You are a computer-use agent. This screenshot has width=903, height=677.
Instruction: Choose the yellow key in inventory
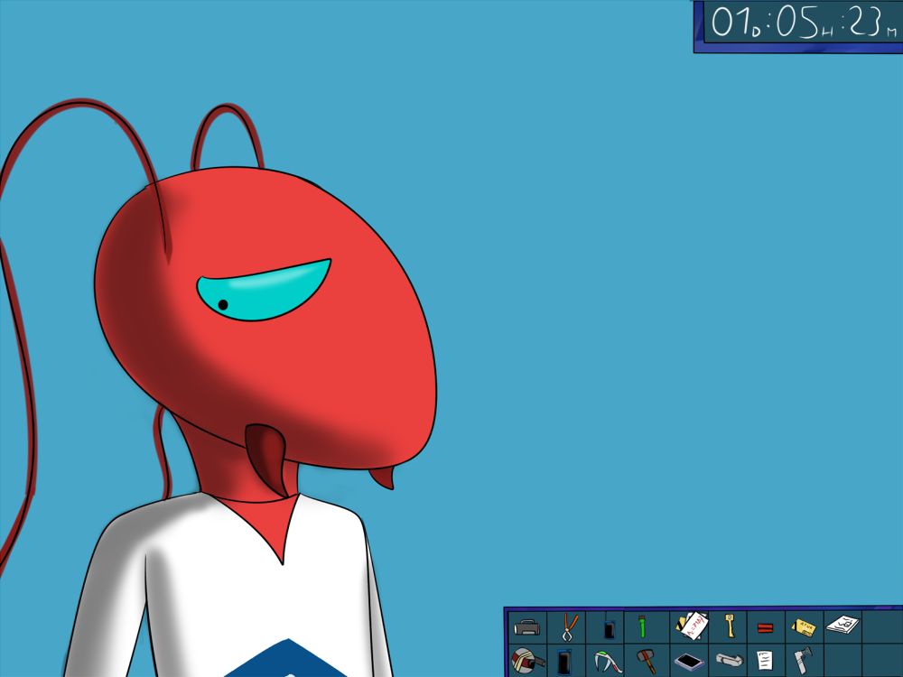(x=729, y=625)
